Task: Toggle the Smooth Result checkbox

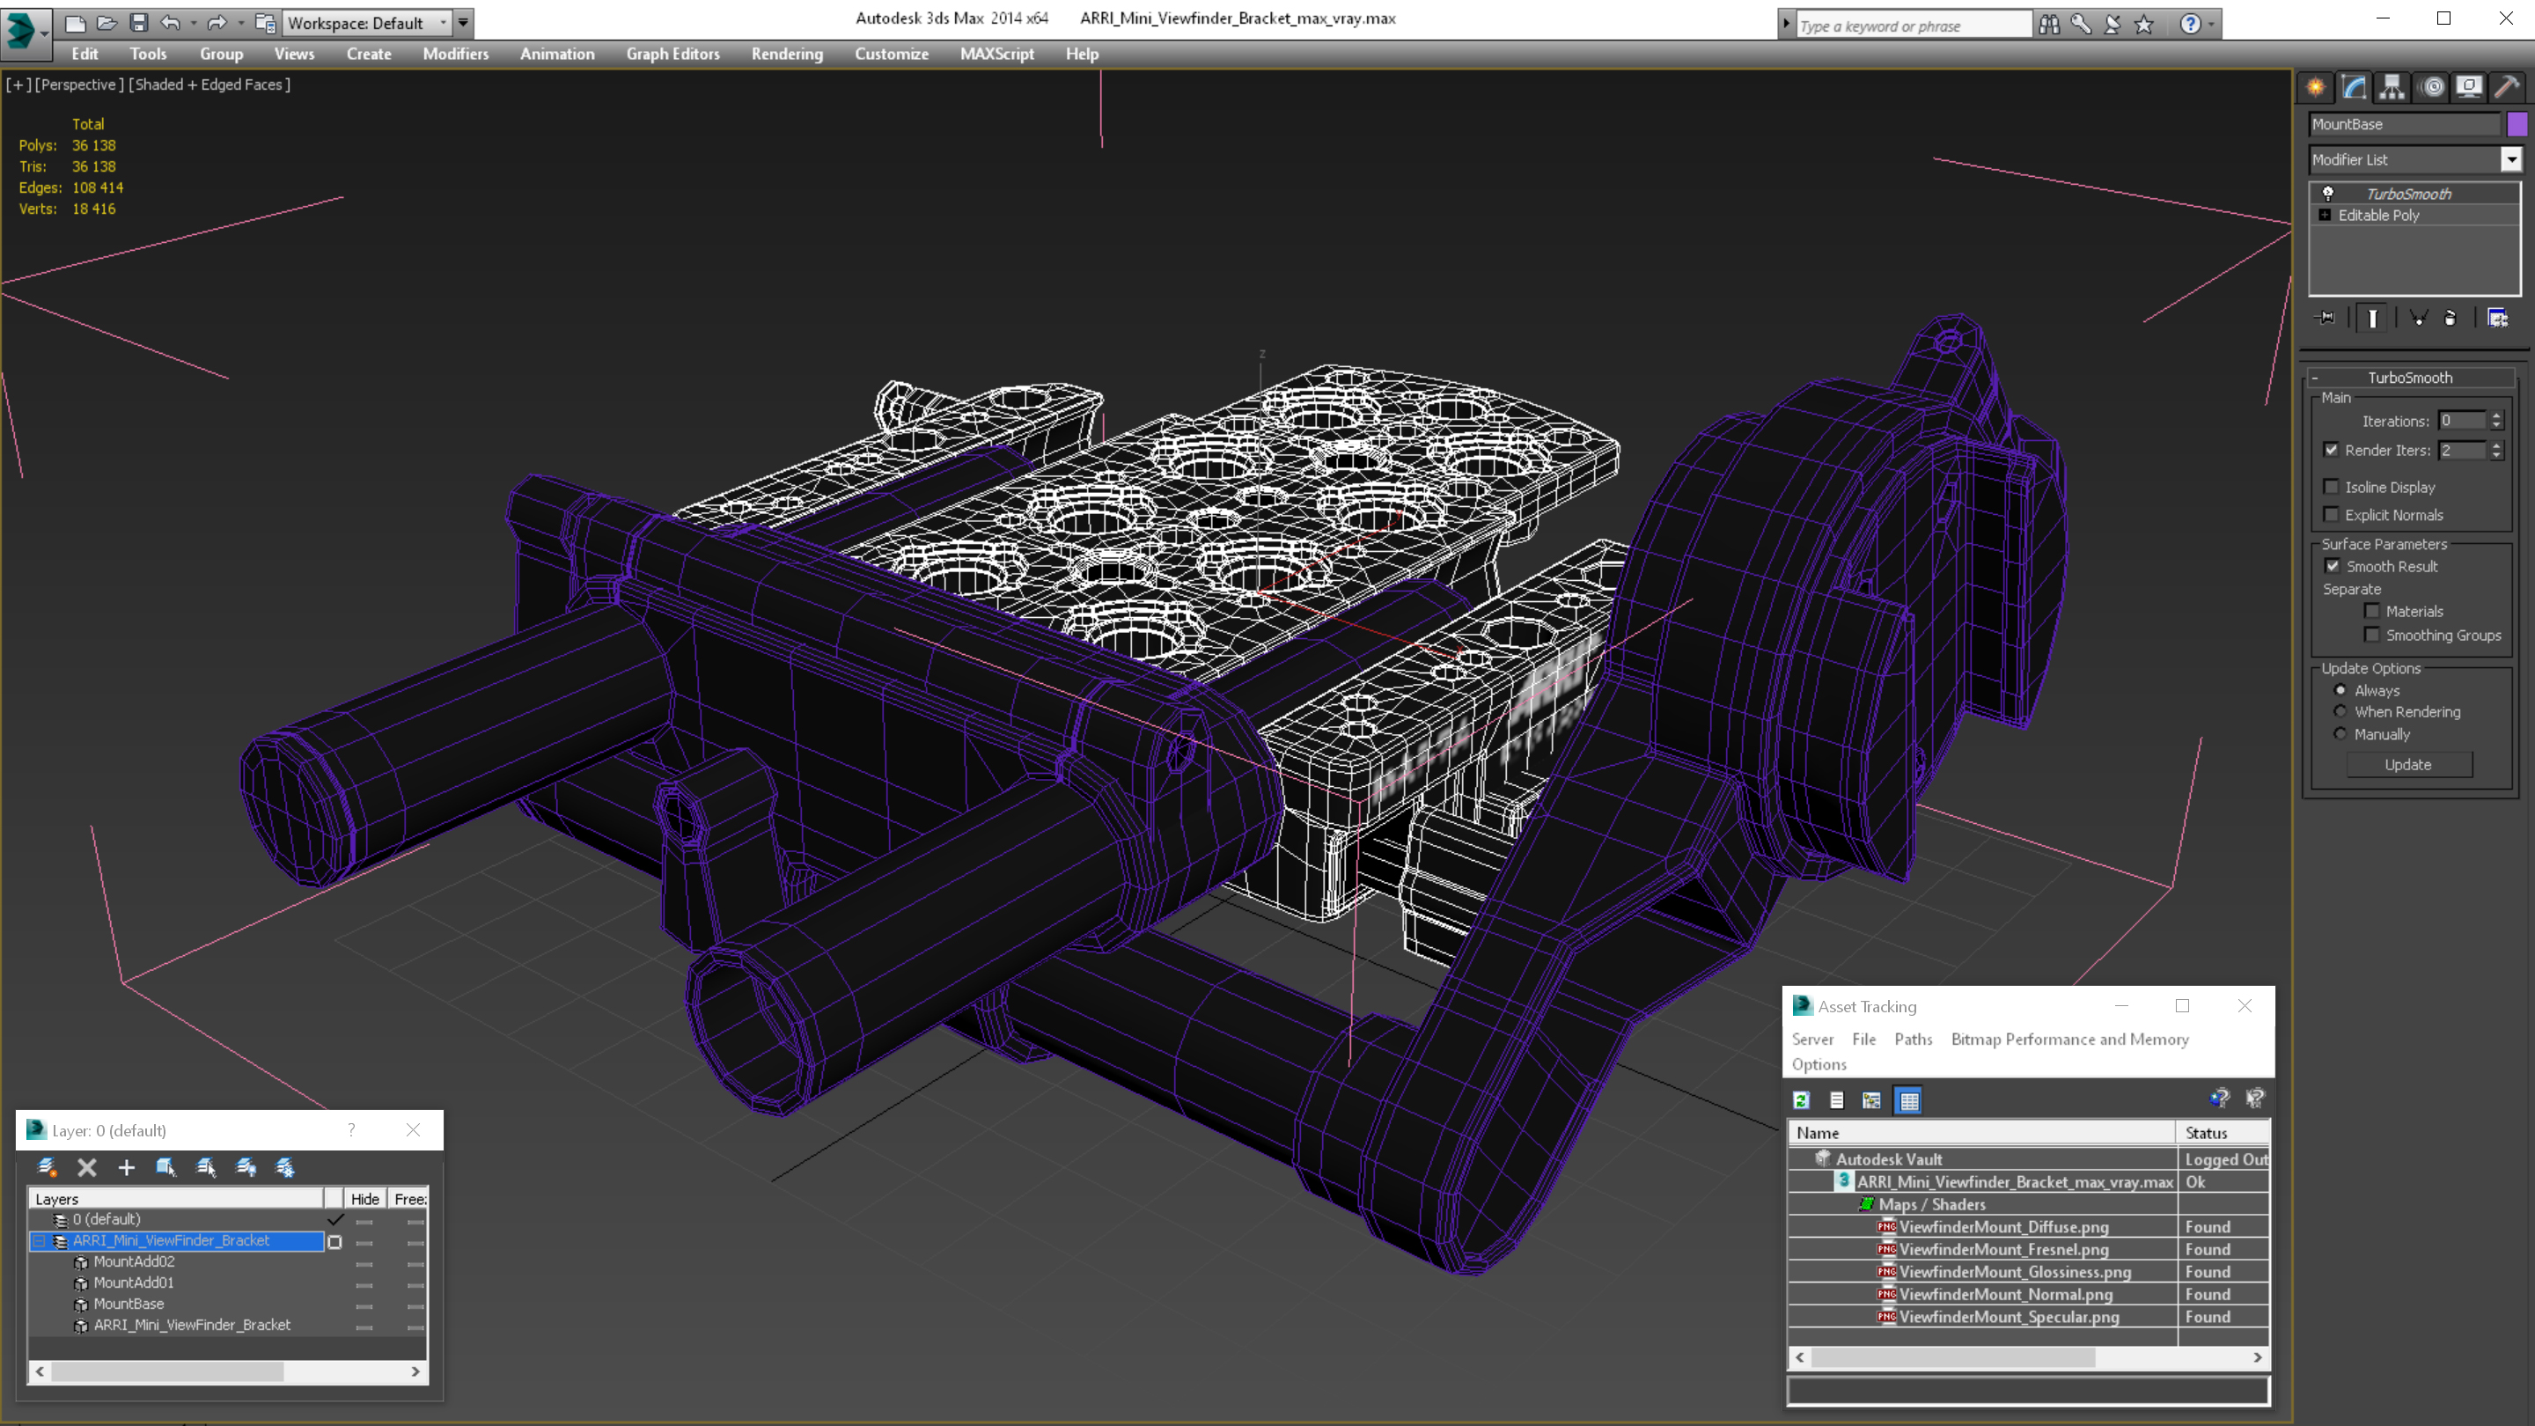Action: click(2333, 566)
